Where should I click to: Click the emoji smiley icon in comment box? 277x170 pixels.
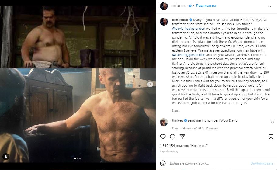coord(163,163)
